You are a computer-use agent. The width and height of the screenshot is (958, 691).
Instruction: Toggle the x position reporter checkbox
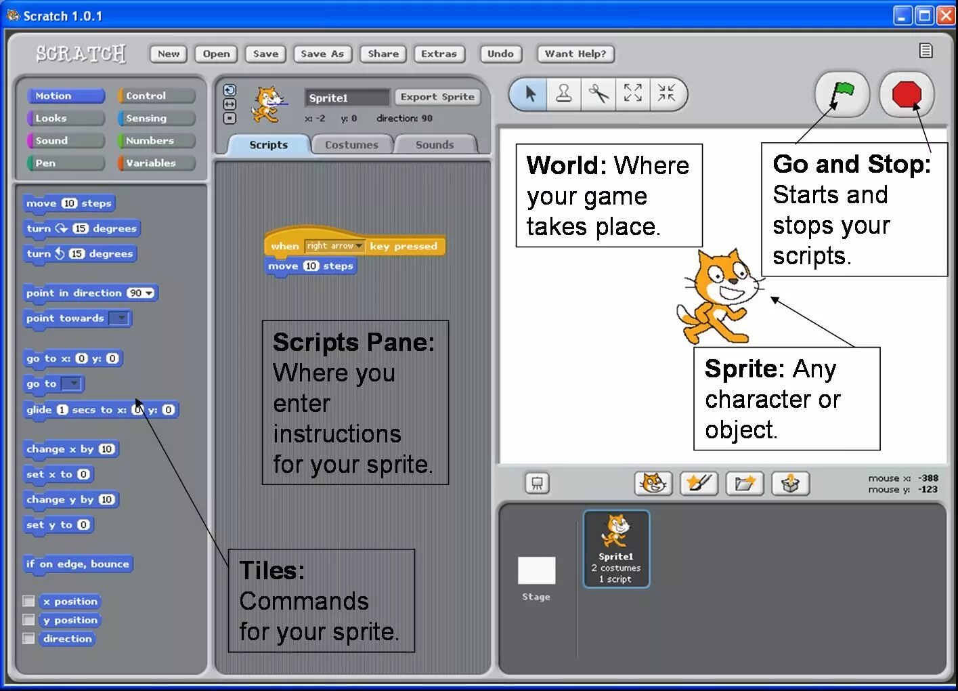point(28,601)
